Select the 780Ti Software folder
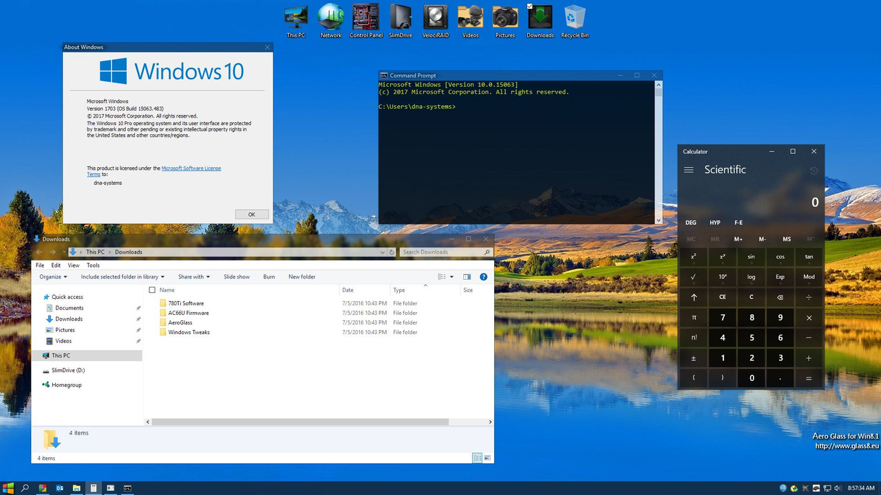This screenshot has width=881, height=495. click(x=186, y=303)
